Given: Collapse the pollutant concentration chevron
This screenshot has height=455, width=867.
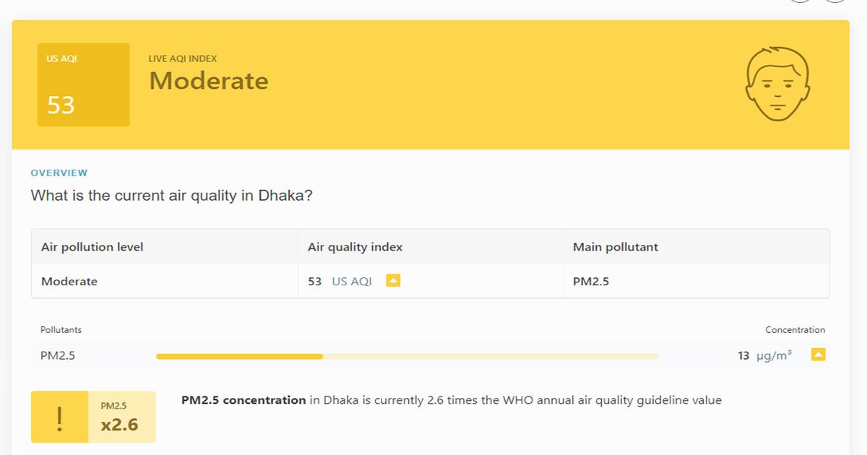Looking at the screenshot, I should (x=819, y=355).
